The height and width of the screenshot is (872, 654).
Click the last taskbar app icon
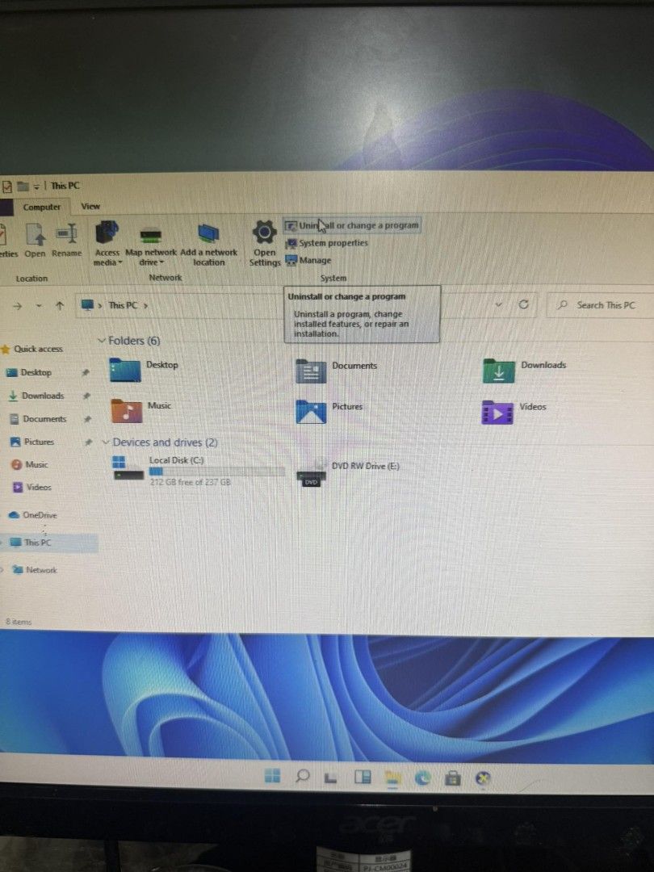click(483, 778)
